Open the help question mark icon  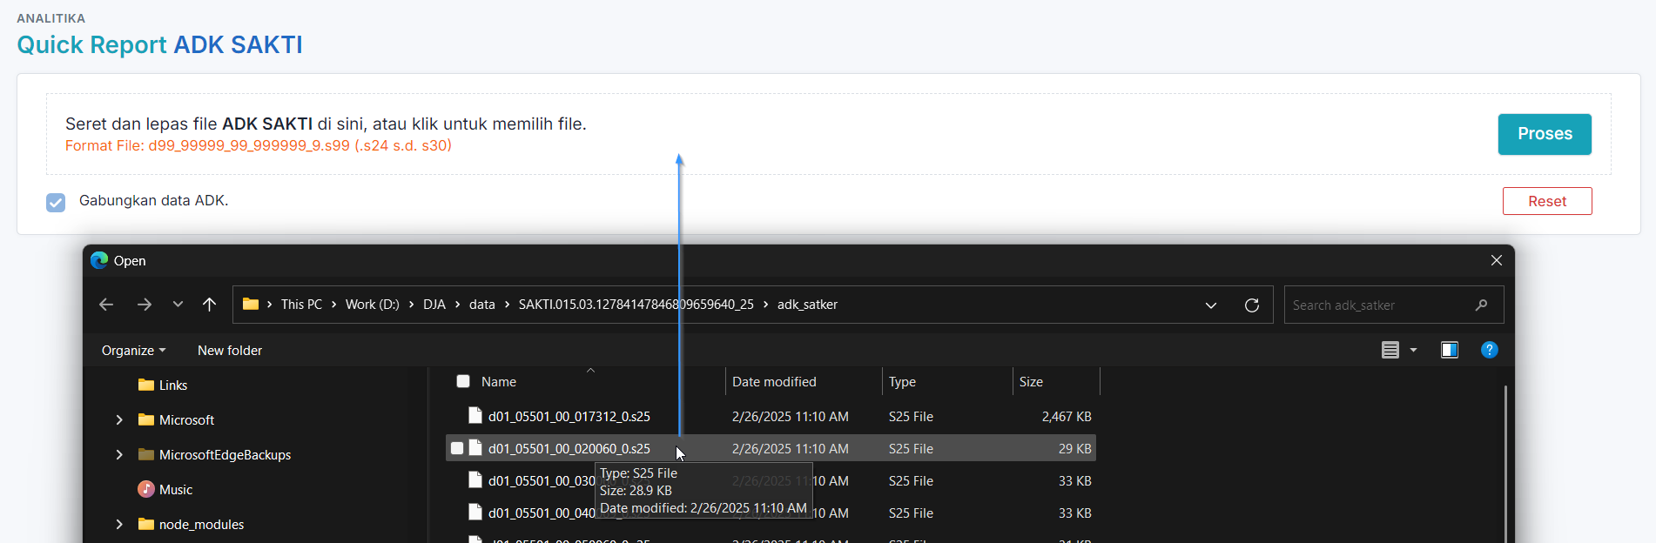tap(1489, 350)
